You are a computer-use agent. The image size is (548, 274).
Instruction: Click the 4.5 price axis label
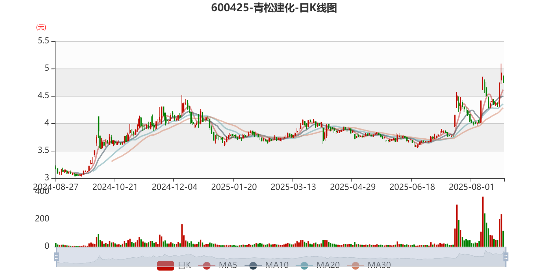(x=43, y=96)
